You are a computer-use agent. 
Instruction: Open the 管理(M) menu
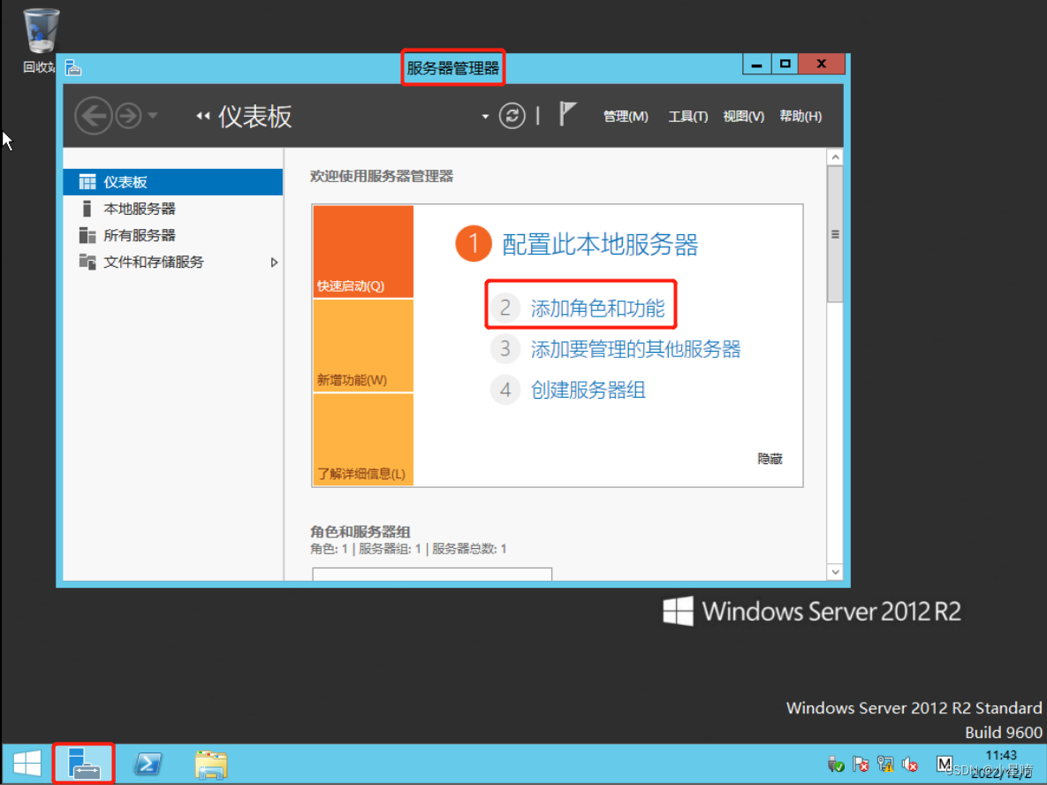point(626,116)
